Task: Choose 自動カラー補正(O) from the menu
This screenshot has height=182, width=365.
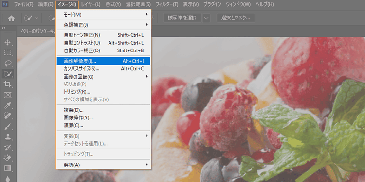Action: [x=104, y=50]
